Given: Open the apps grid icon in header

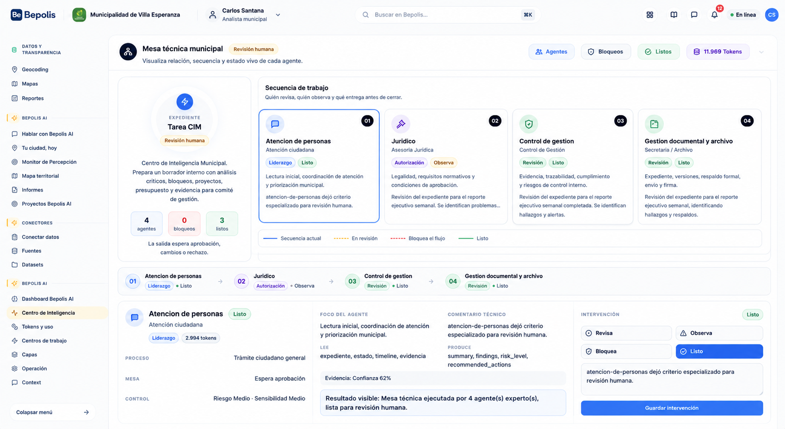Looking at the screenshot, I should point(649,15).
